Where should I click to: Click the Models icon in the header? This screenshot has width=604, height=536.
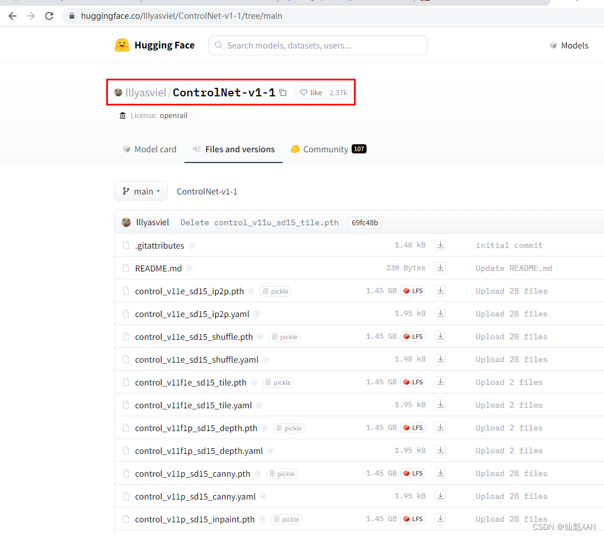[x=553, y=45]
